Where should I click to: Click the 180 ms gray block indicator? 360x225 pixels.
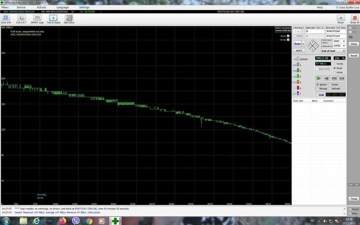(298, 64)
